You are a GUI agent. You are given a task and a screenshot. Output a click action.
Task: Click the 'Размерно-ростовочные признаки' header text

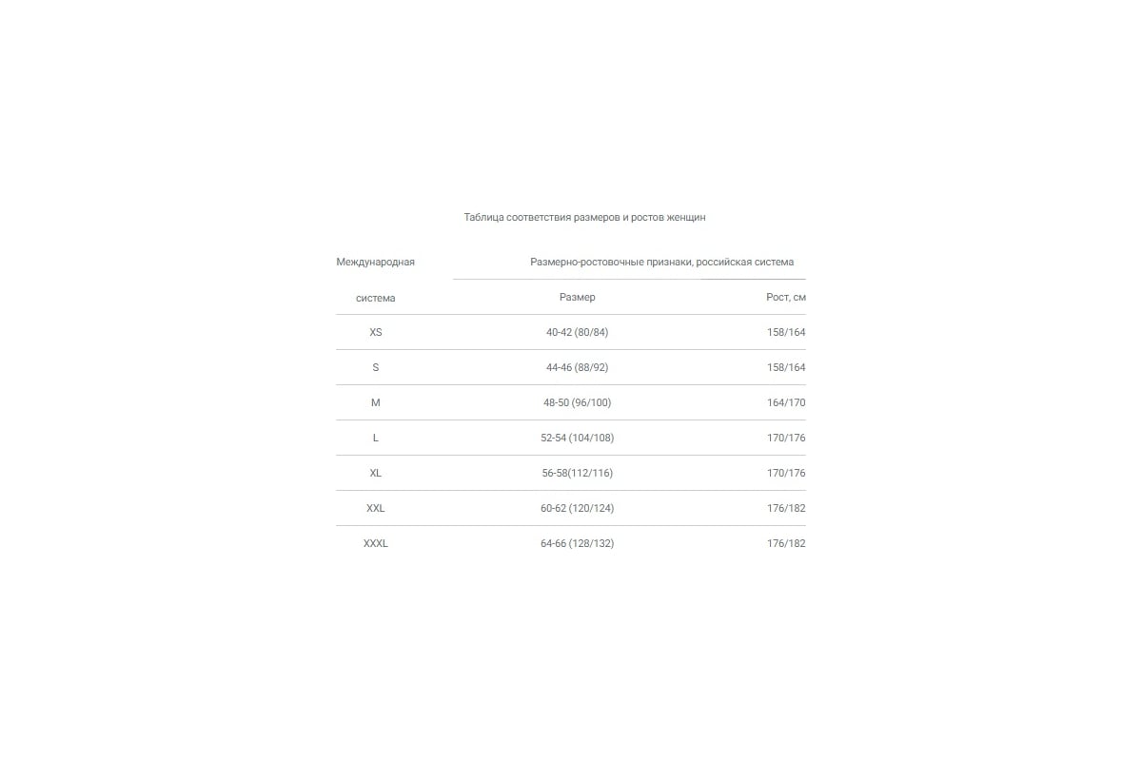661,263
